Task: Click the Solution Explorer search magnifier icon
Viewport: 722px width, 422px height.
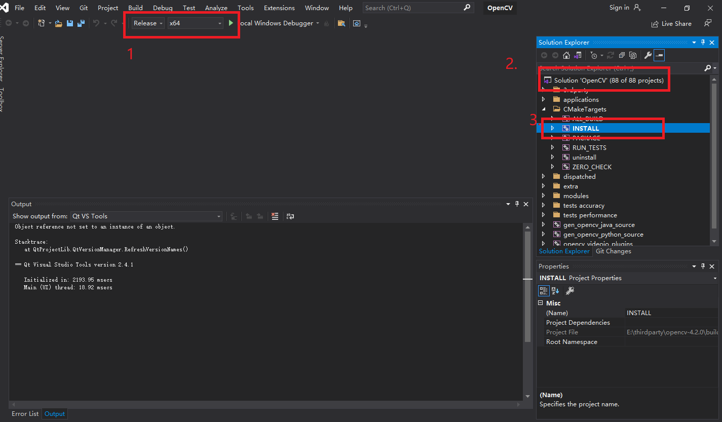Action: click(708, 68)
